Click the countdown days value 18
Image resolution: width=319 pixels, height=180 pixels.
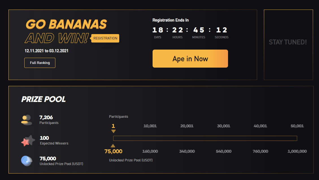coord(158,30)
